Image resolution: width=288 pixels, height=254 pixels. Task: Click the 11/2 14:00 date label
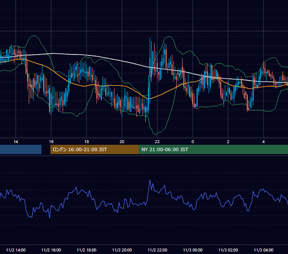(x=16, y=250)
